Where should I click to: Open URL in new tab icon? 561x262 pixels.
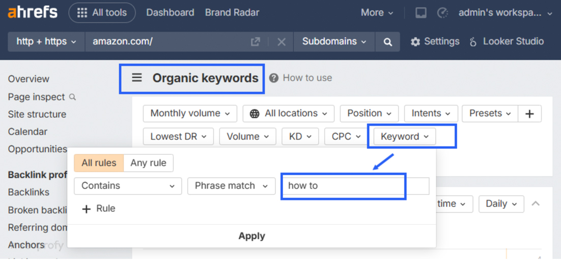pyautogui.click(x=255, y=42)
